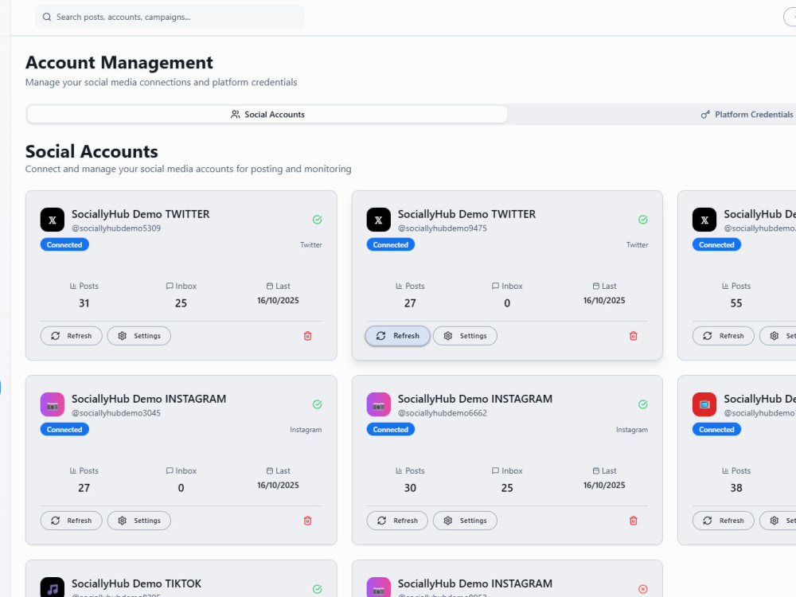Delete account @sociallyhubdemo6662 with trash icon
This screenshot has height=597, width=796.
click(x=634, y=521)
